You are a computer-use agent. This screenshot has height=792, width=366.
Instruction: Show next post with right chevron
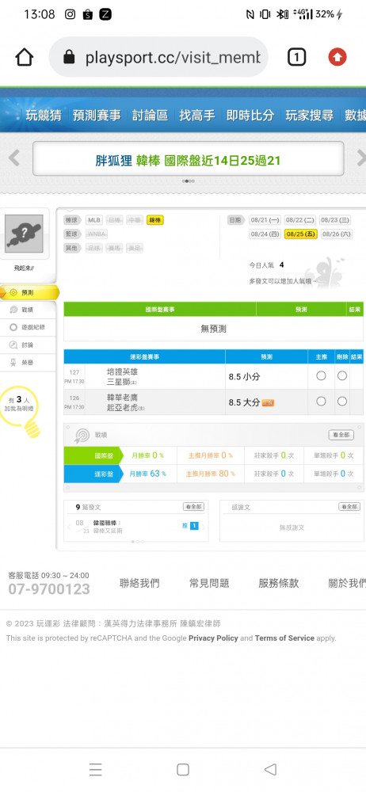(x=204, y=527)
